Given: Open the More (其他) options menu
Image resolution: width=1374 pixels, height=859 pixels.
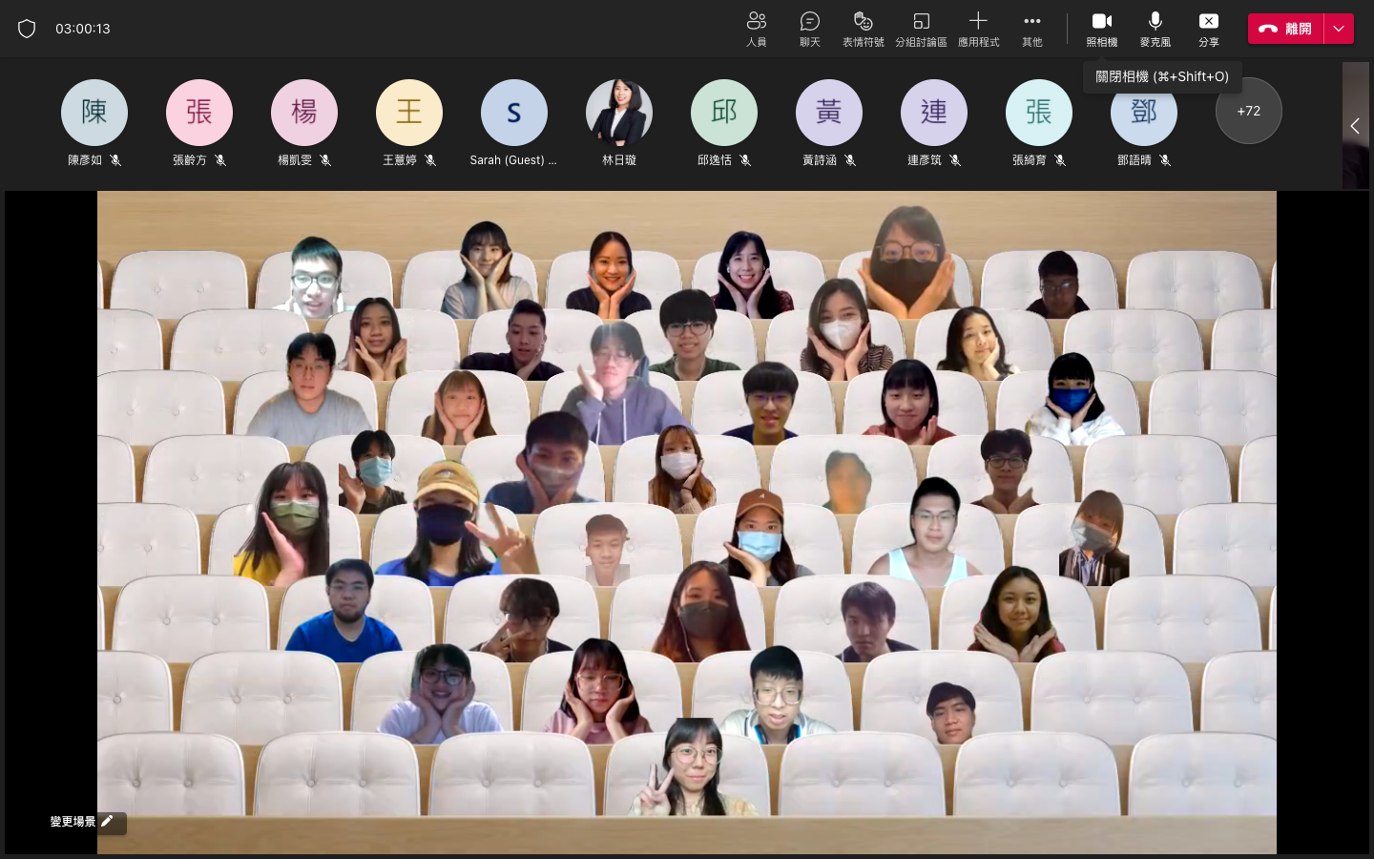Looking at the screenshot, I should point(1032,29).
